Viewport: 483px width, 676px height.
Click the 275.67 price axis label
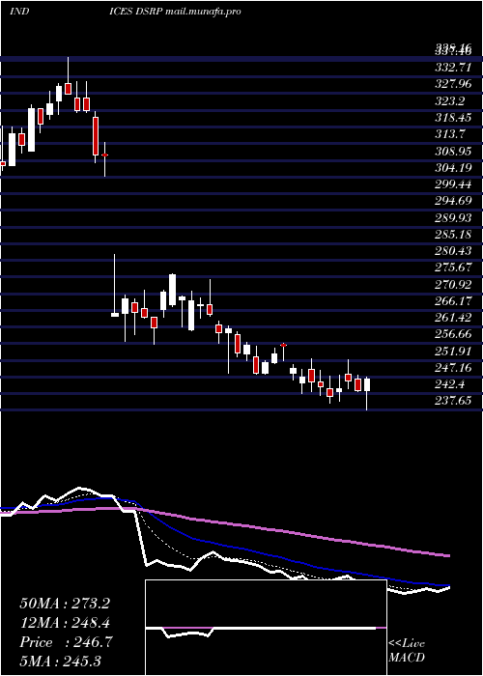click(x=454, y=268)
